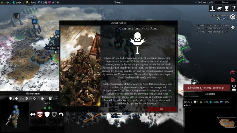
Task: Open the help question mark icon
Action: click(x=234, y=9)
